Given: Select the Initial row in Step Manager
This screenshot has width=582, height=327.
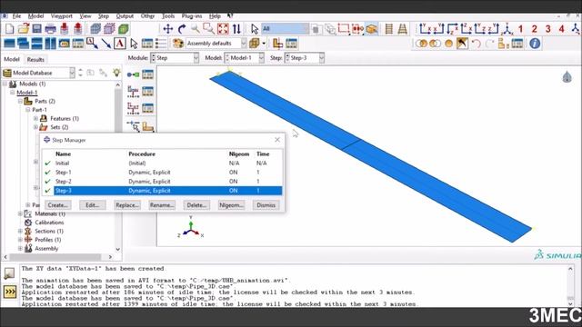Looking at the screenshot, I should coord(163,163).
